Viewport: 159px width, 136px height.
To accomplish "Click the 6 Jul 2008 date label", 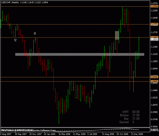I will pyautogui.click(x=92, y=134).
